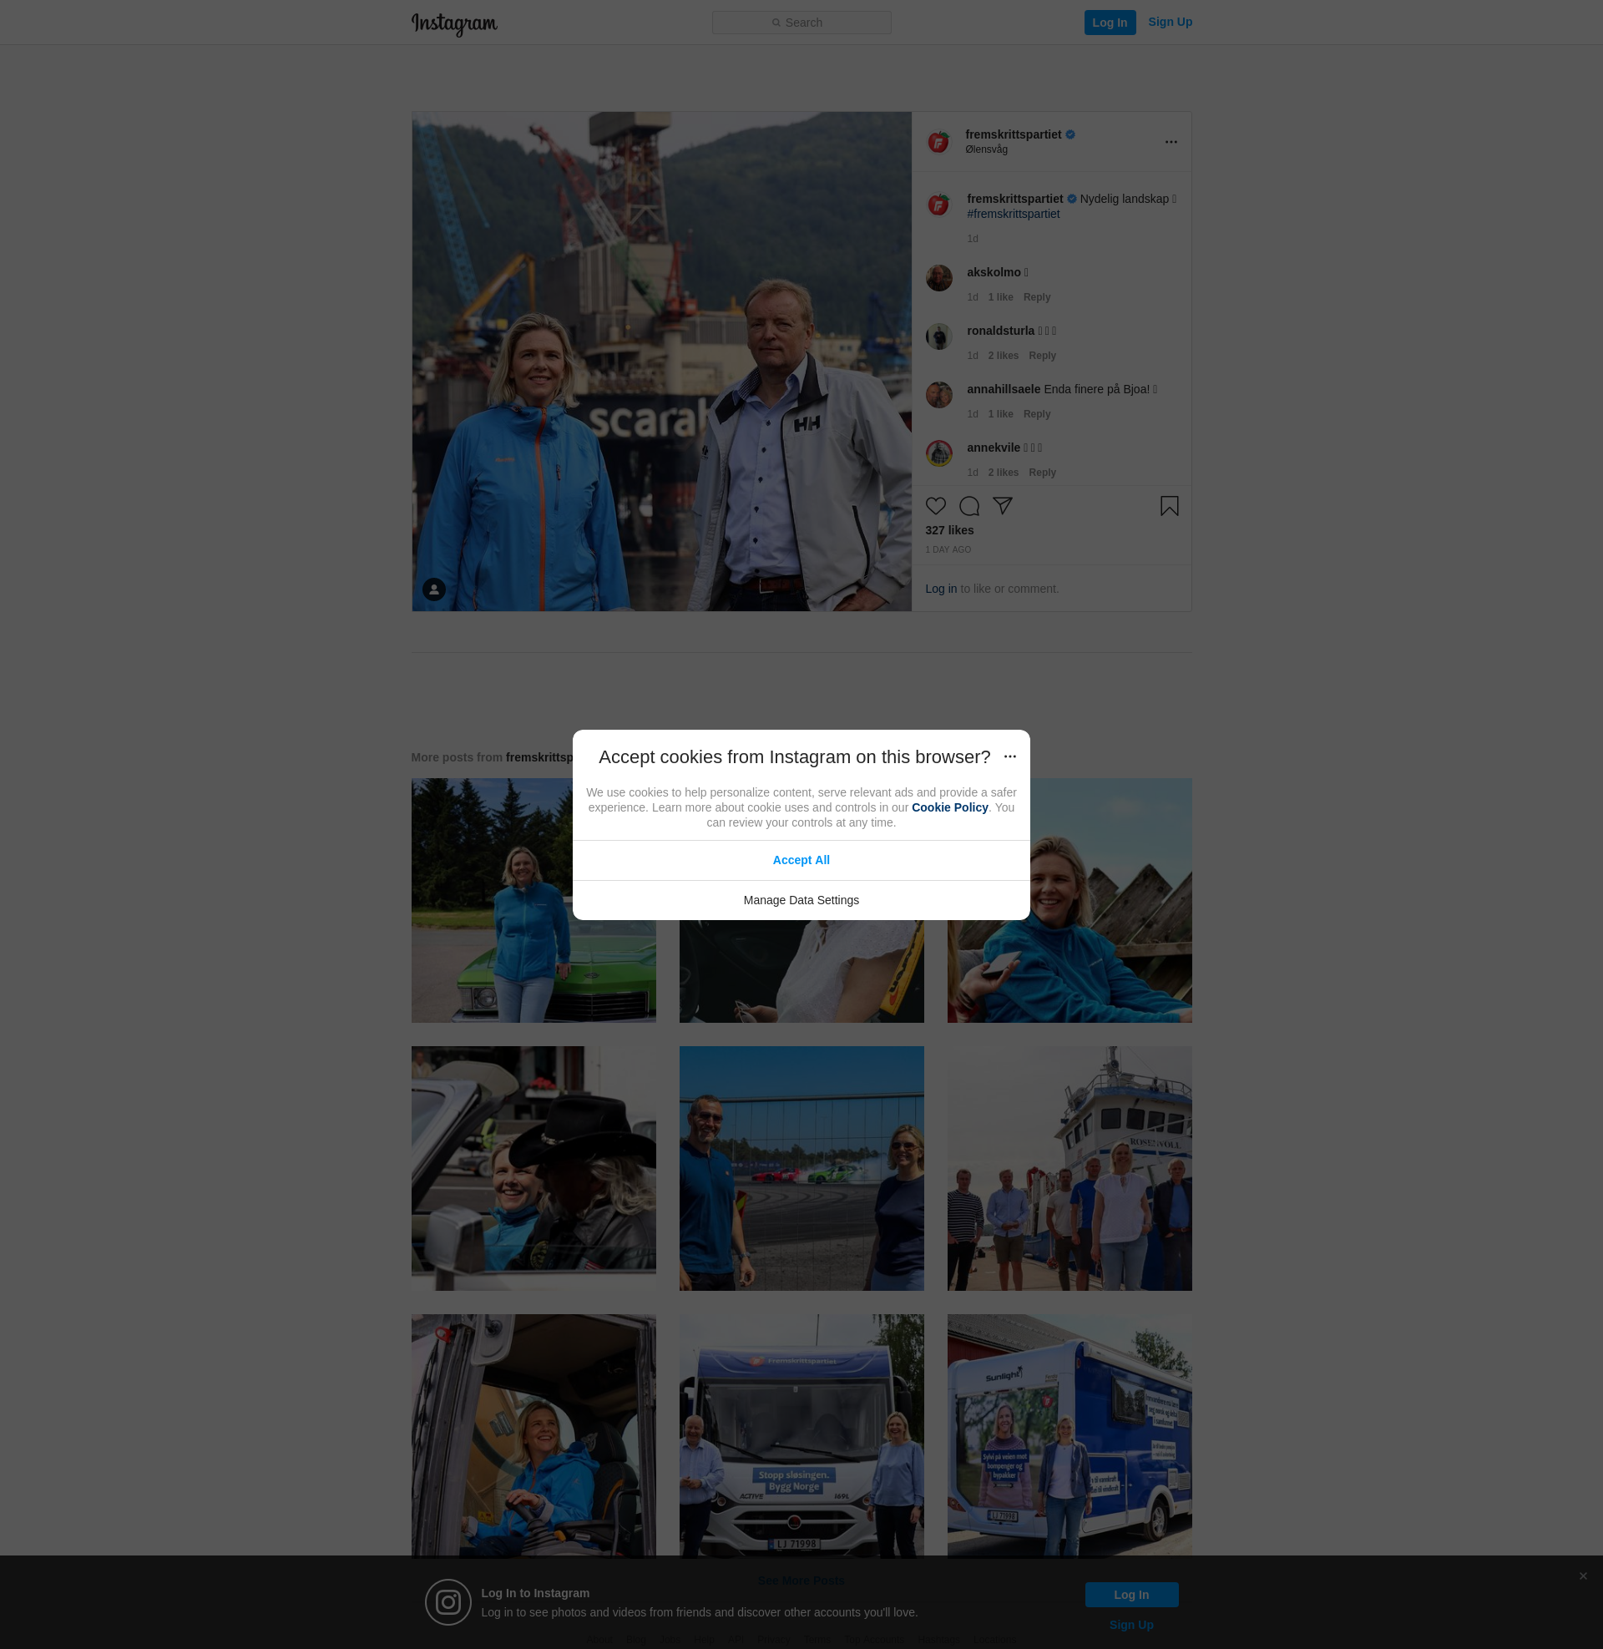The image size is (1603, 1649).
Task: Save post with bookmark icon
Action: [x=1169, y=506]
